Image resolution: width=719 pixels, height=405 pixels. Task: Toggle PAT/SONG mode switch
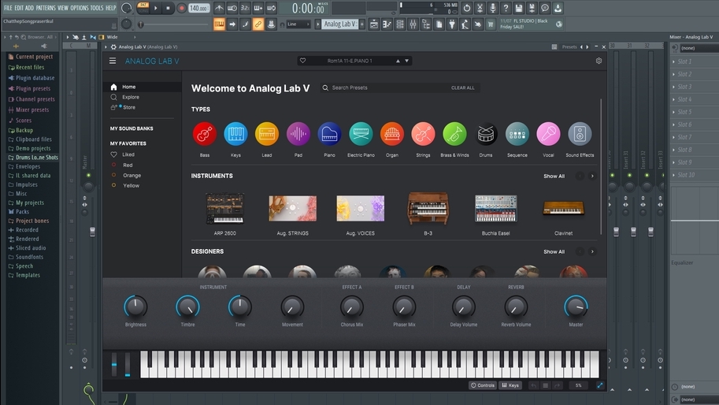(x=143, y=8)
